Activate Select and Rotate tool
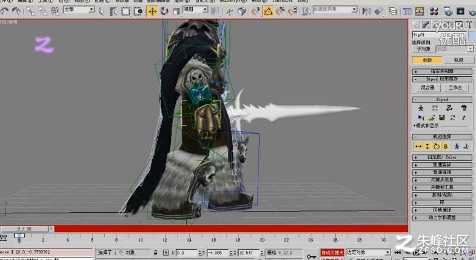This screenshot has width=476, height=260. pyautogui.click(x=164, y=11)
